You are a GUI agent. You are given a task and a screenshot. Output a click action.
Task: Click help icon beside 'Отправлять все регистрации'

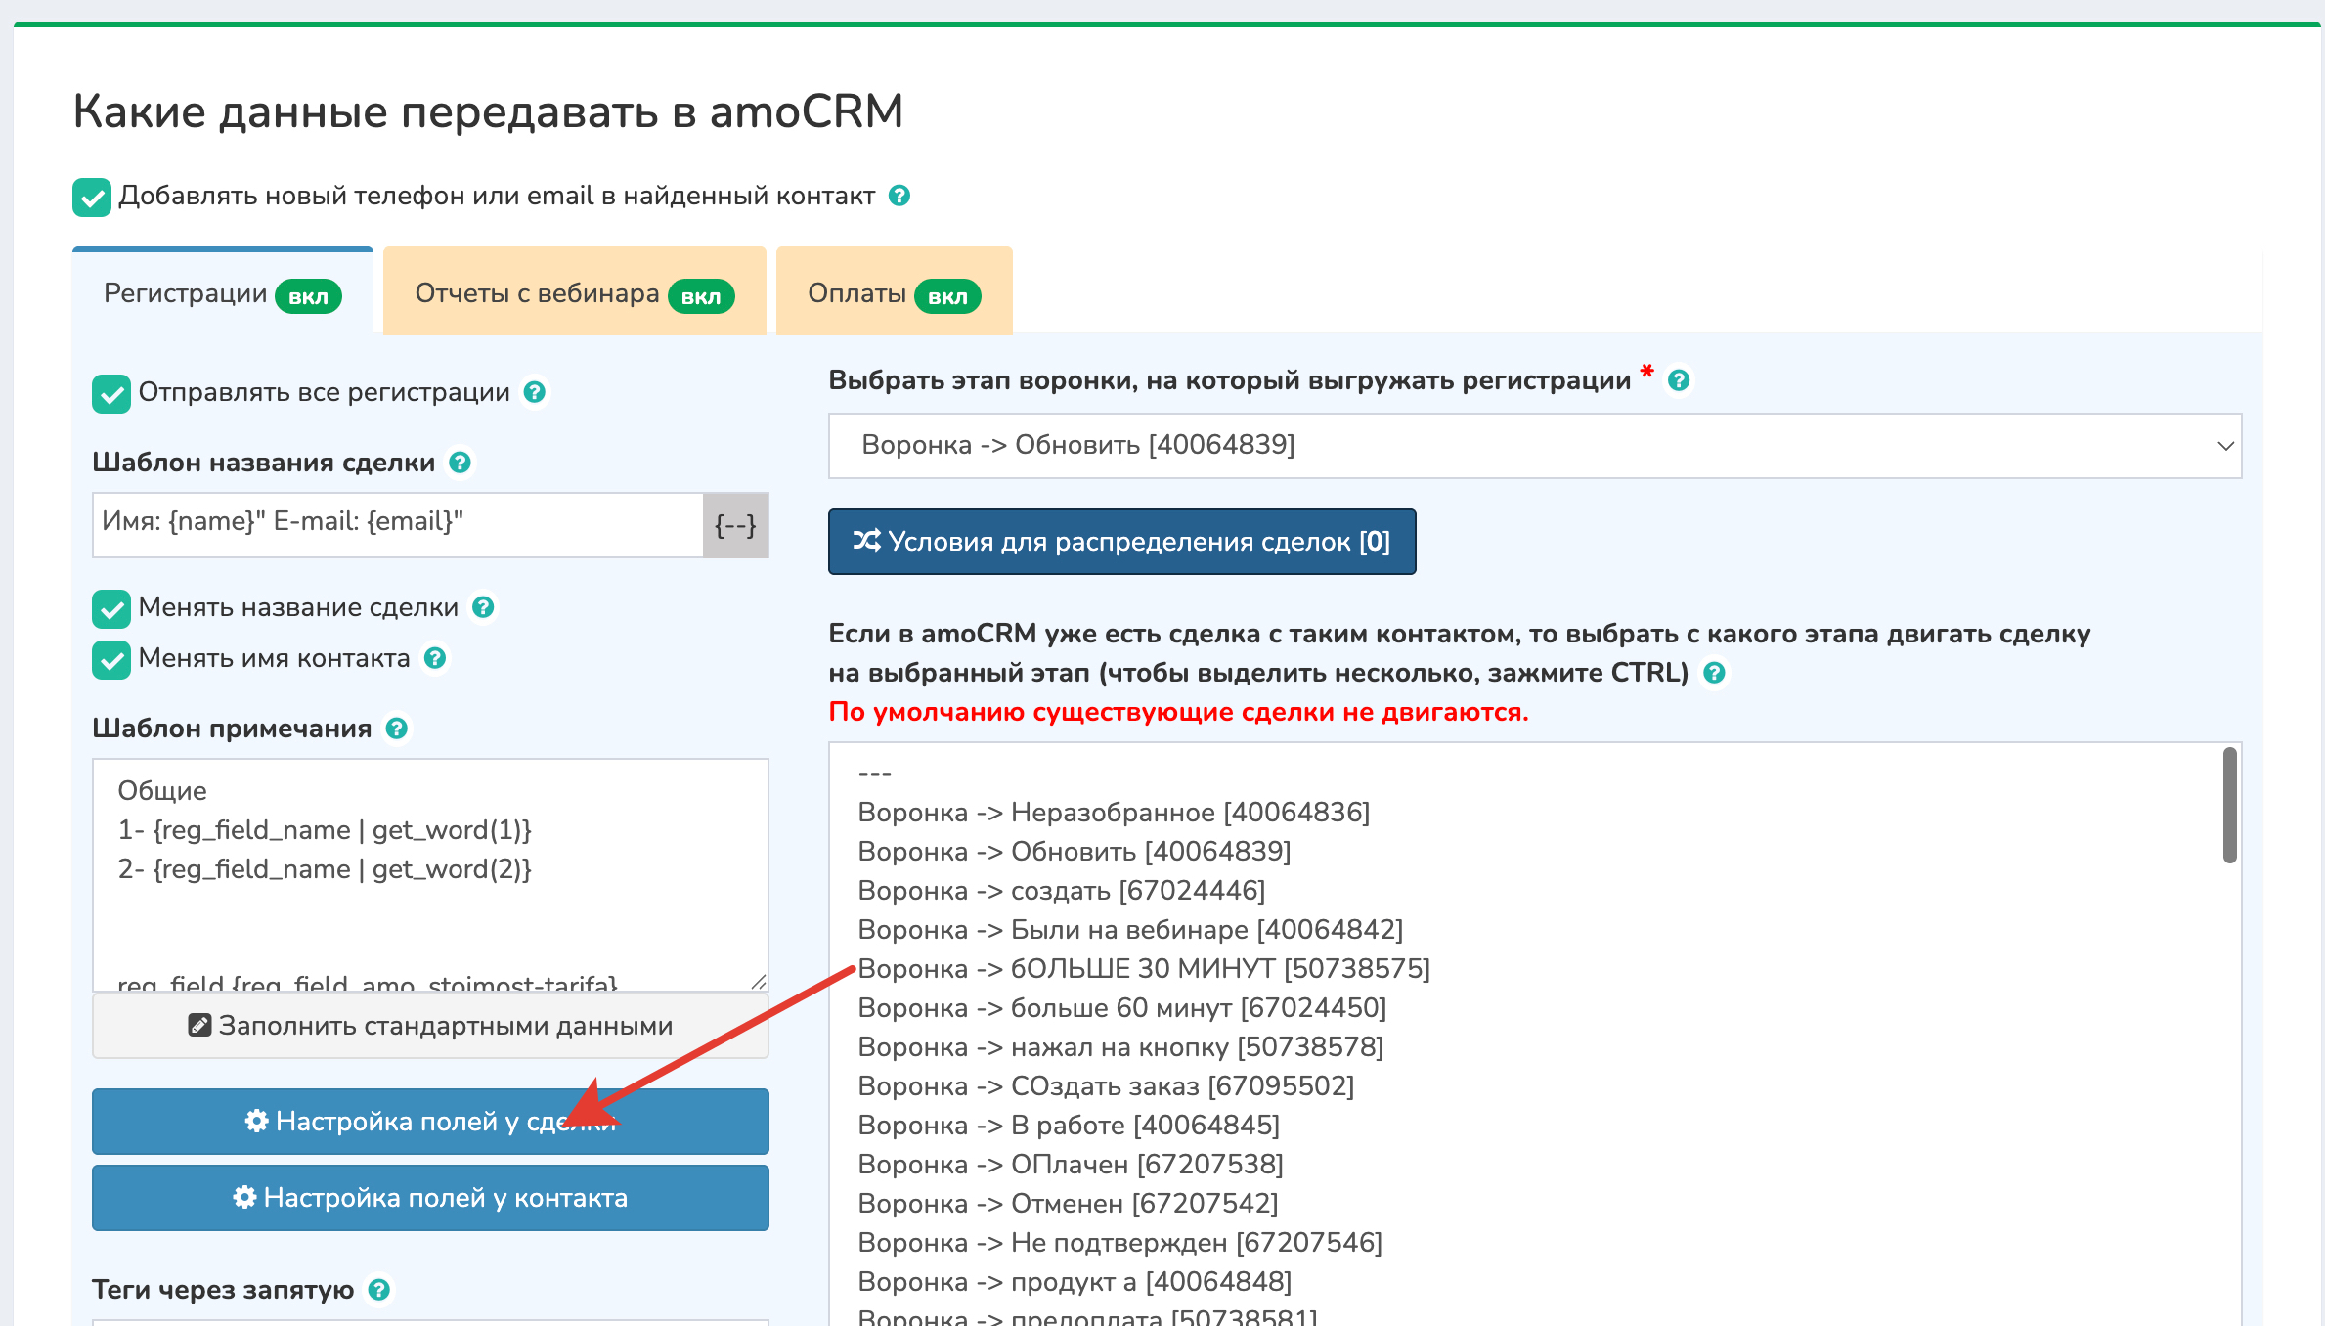(534, 392)
